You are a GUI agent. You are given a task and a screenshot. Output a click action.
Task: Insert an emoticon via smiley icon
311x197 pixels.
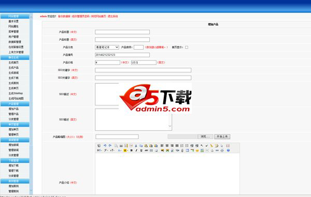(x=197, y=150)
